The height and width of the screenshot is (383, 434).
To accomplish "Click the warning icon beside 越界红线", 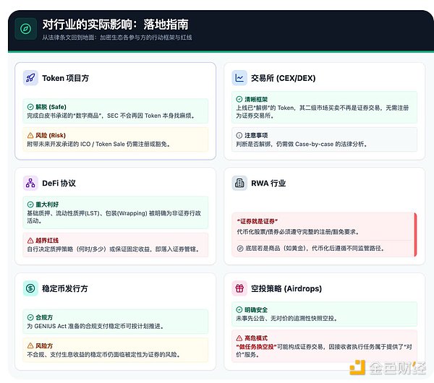I will [30, 240].
